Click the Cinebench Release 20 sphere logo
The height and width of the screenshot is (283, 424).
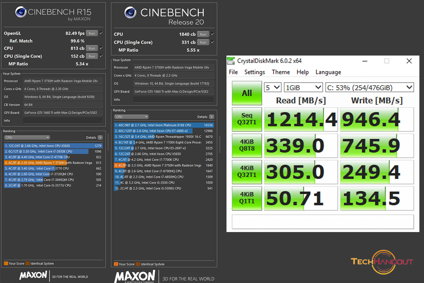click(130, 12)
